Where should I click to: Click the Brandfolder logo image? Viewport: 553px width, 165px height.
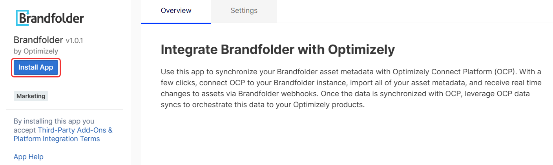click(50, 18)
